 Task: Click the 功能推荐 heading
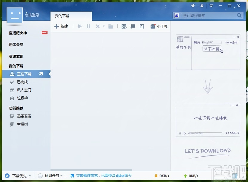tap(16, 108)
